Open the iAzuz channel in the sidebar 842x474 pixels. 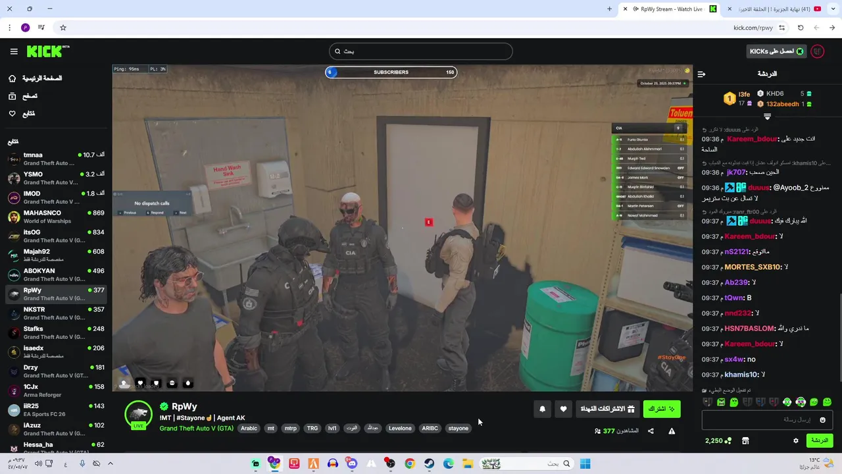(x=56, y=429)
